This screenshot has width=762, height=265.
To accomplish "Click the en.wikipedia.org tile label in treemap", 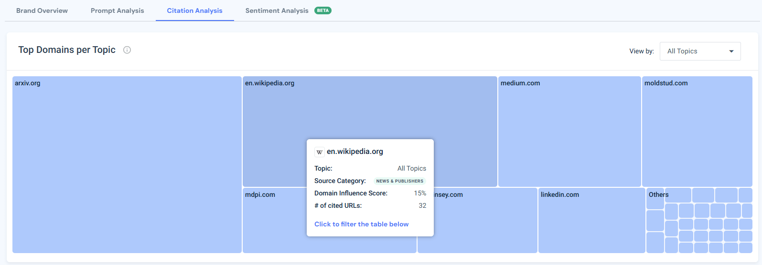I will click(270, 83).
